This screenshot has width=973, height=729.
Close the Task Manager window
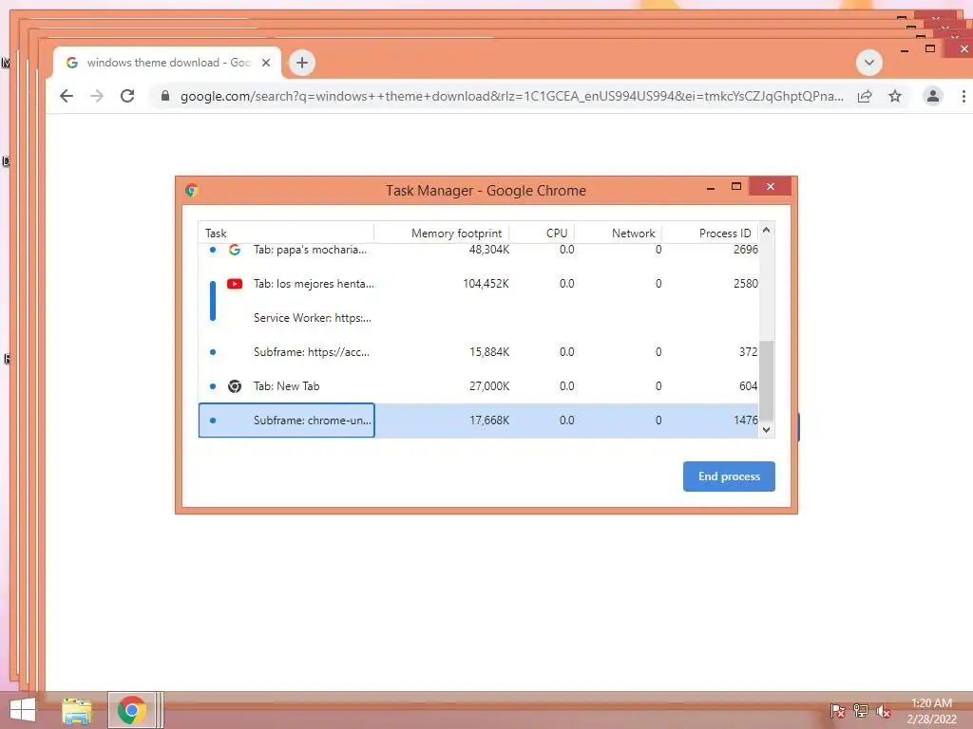(770, 187)
